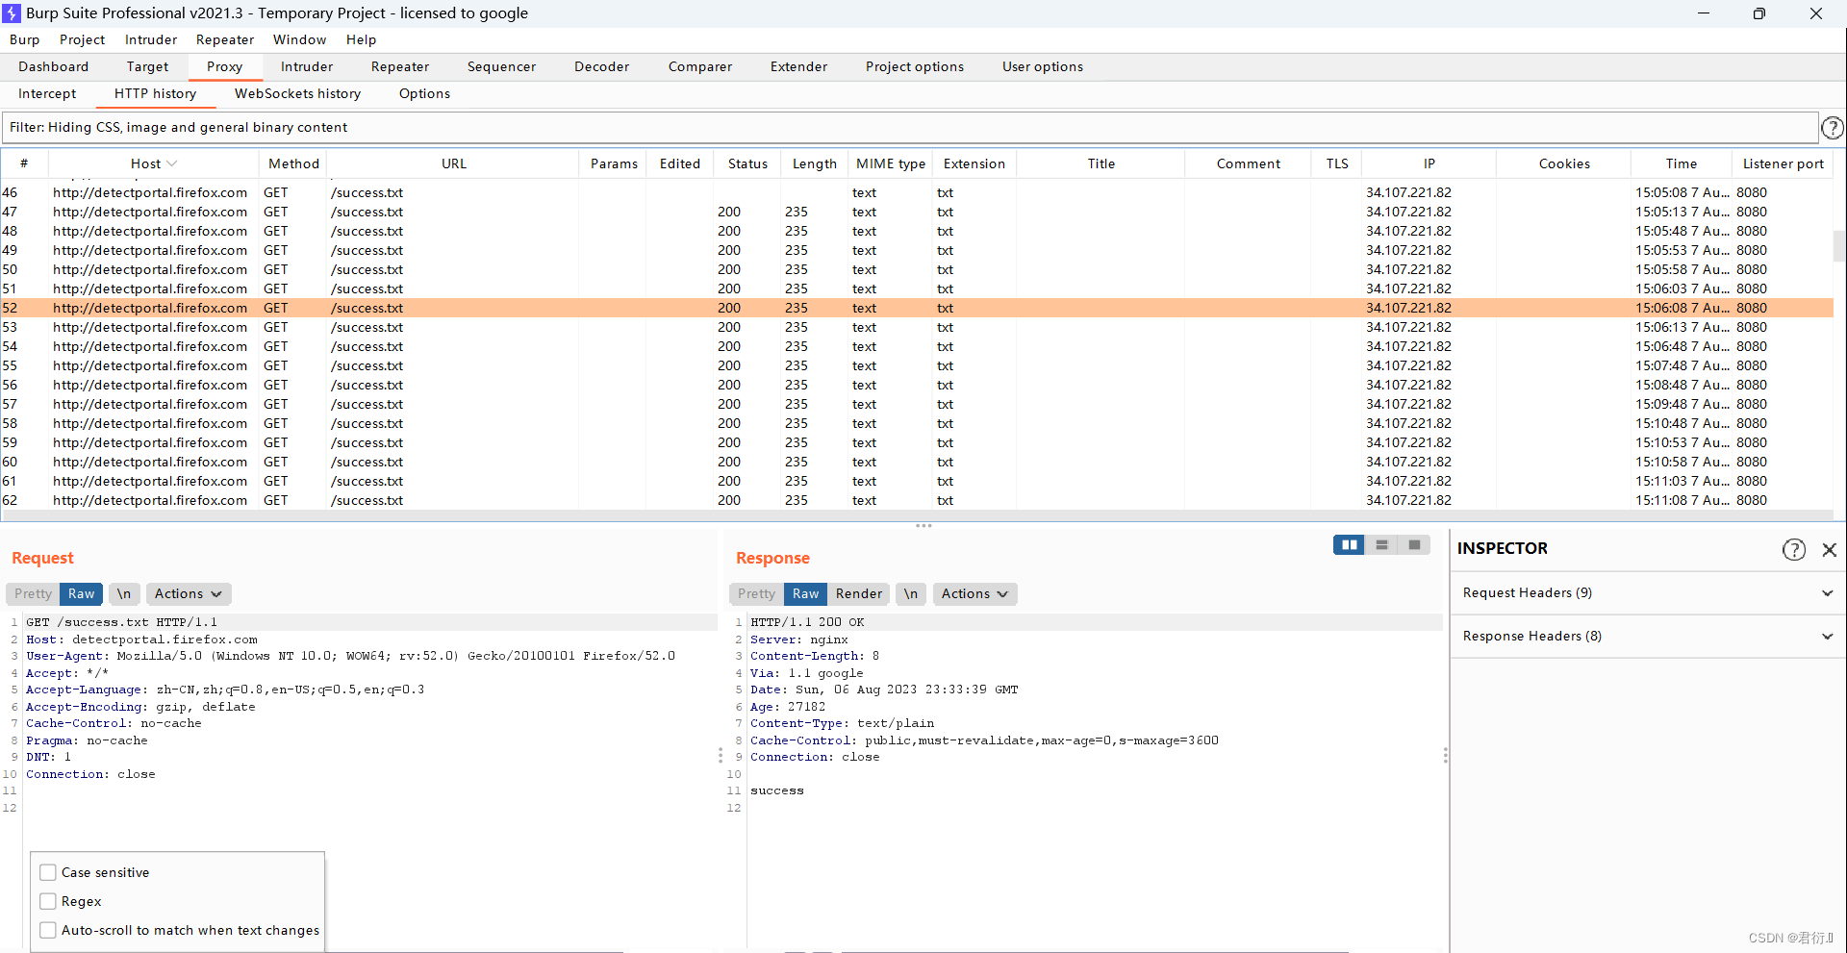Switch to Target tab
The width and height of the screenshot is (1847, 953).
coord(147,66)
